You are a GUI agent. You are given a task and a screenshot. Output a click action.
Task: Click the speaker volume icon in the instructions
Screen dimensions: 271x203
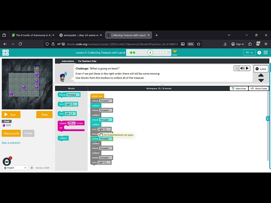coord(242,69)
